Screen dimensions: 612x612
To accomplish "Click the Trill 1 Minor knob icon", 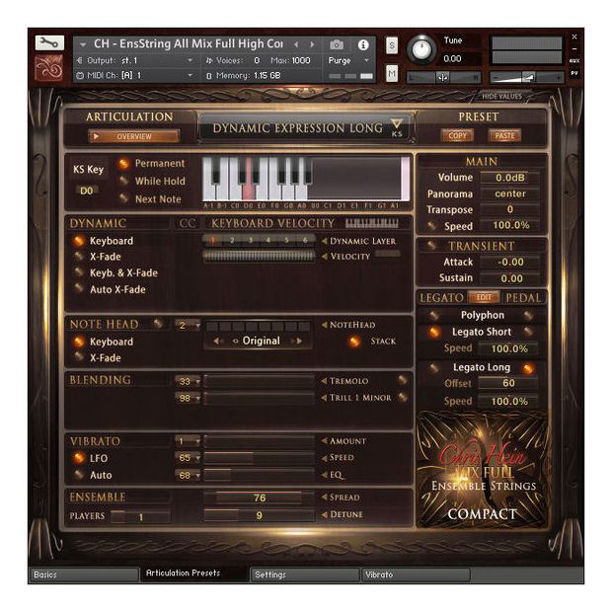I will tap(403, 398).
